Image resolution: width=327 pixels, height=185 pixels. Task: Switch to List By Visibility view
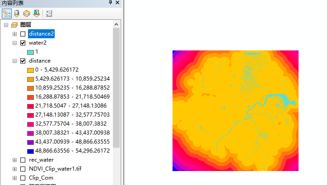point(27,14)
